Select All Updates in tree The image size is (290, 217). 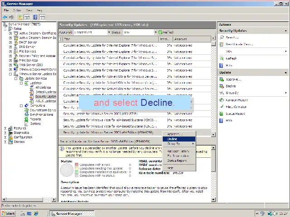pyautogui.click(x=43, y=87)
